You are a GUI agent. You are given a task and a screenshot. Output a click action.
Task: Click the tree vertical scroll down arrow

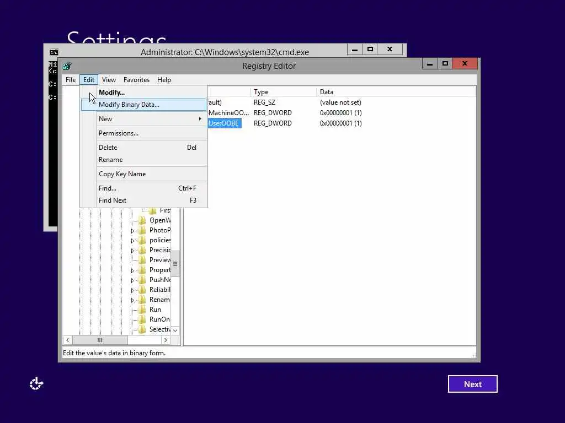(175, 330)
